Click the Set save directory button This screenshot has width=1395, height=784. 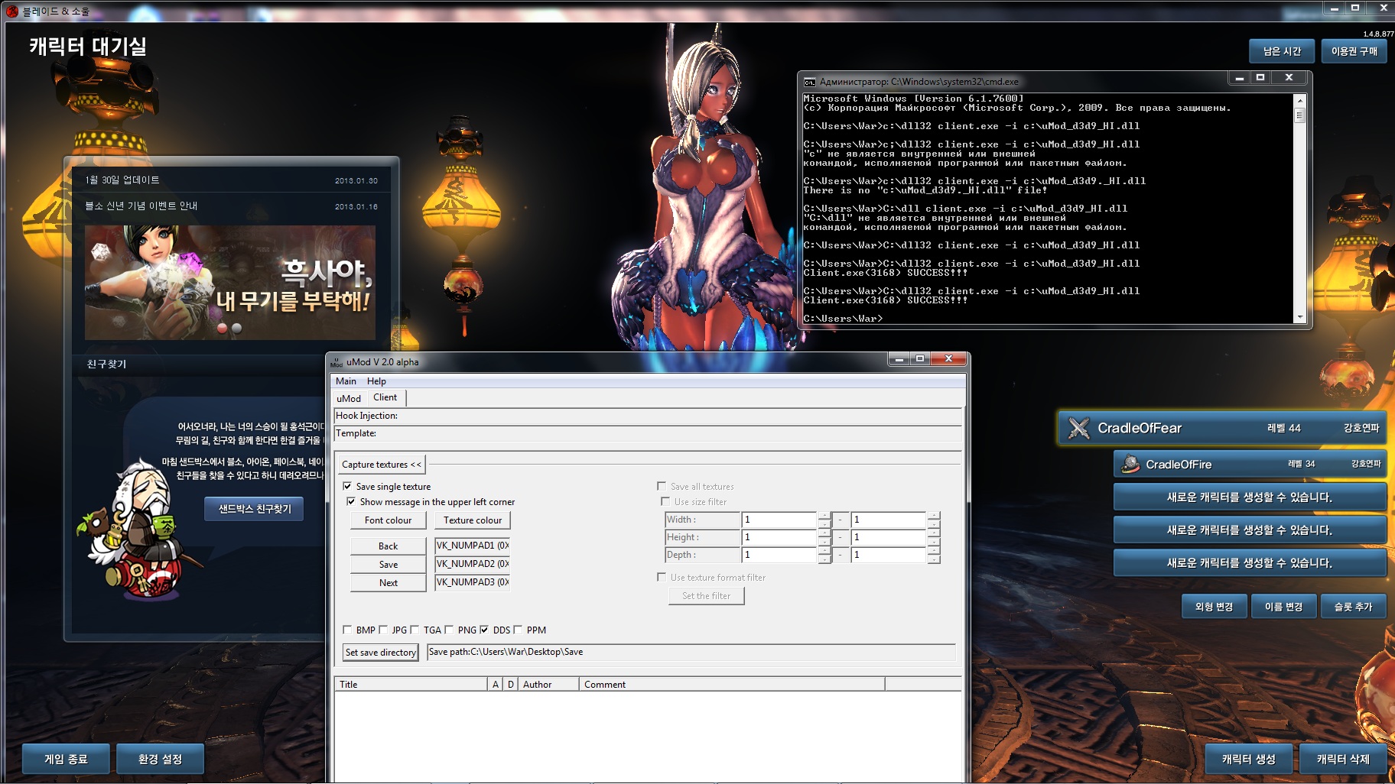point(380,653)
